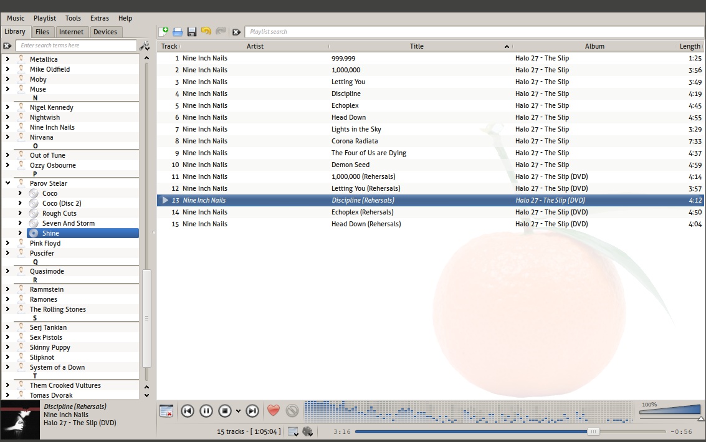Open the Help menu
Screen dimensions: 706x442
125,19
